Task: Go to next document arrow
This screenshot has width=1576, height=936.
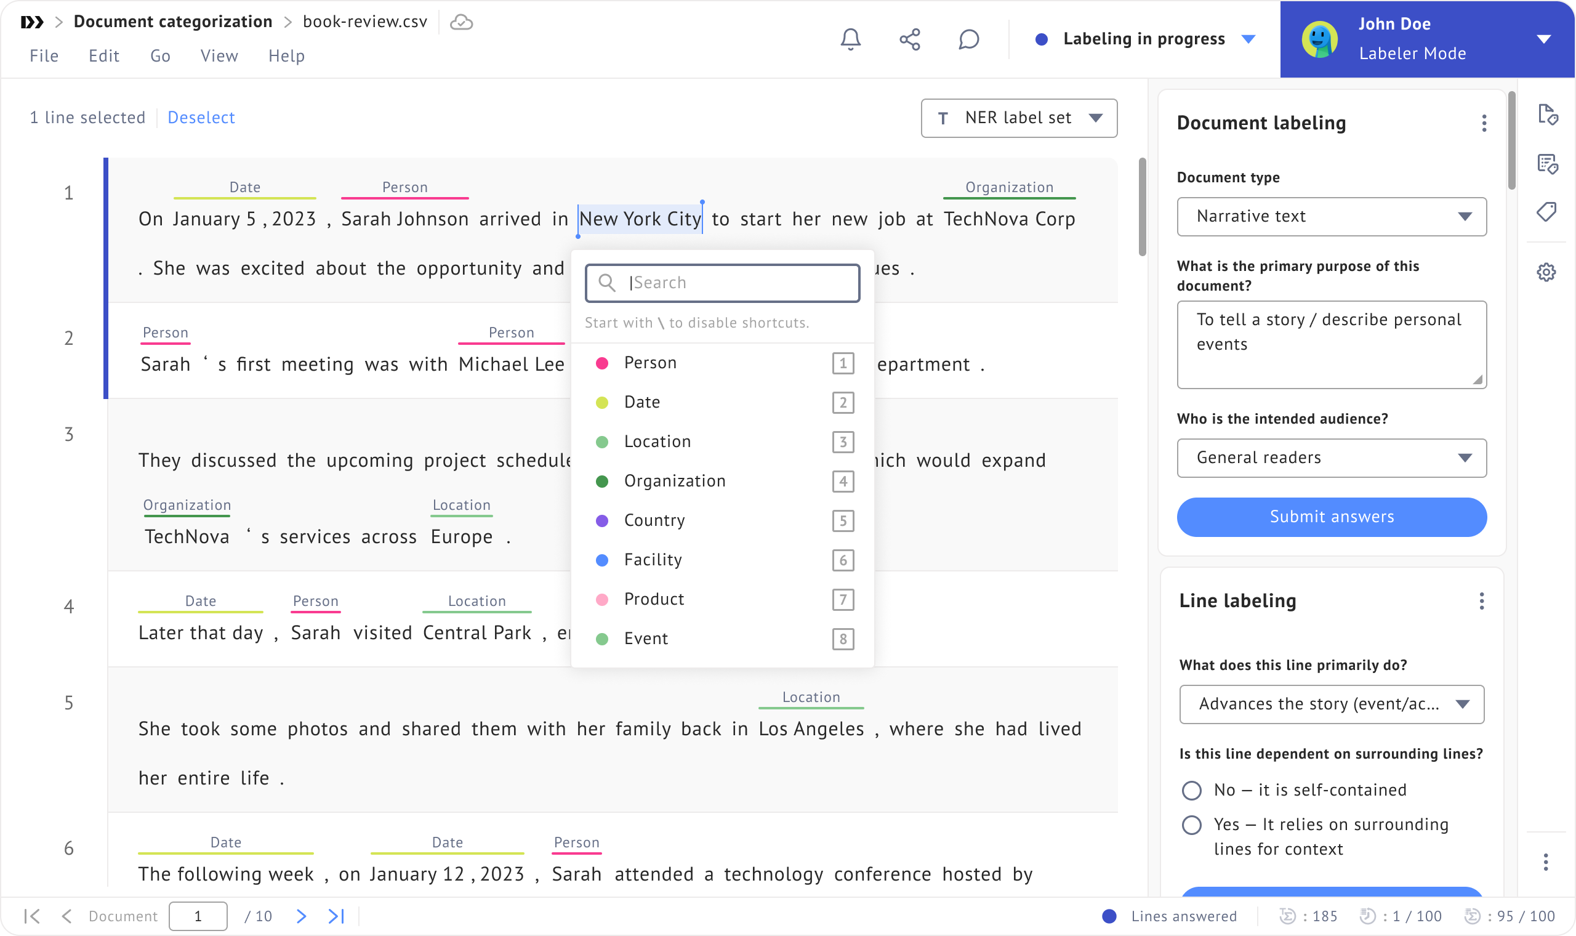Action: click(x=301, y=916)
